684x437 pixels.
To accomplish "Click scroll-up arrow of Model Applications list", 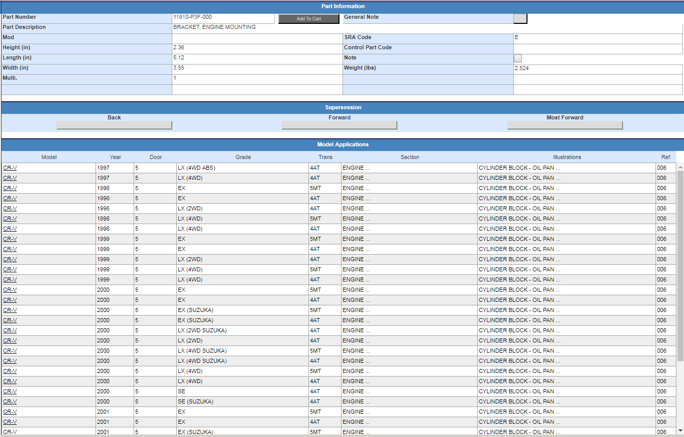I will 680,167.
